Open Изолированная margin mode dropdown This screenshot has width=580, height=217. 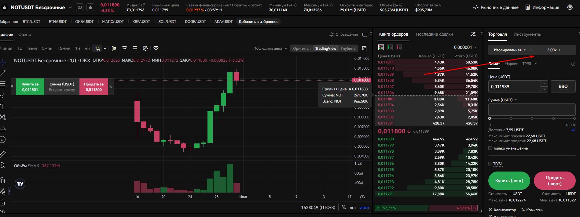(510, 50)
